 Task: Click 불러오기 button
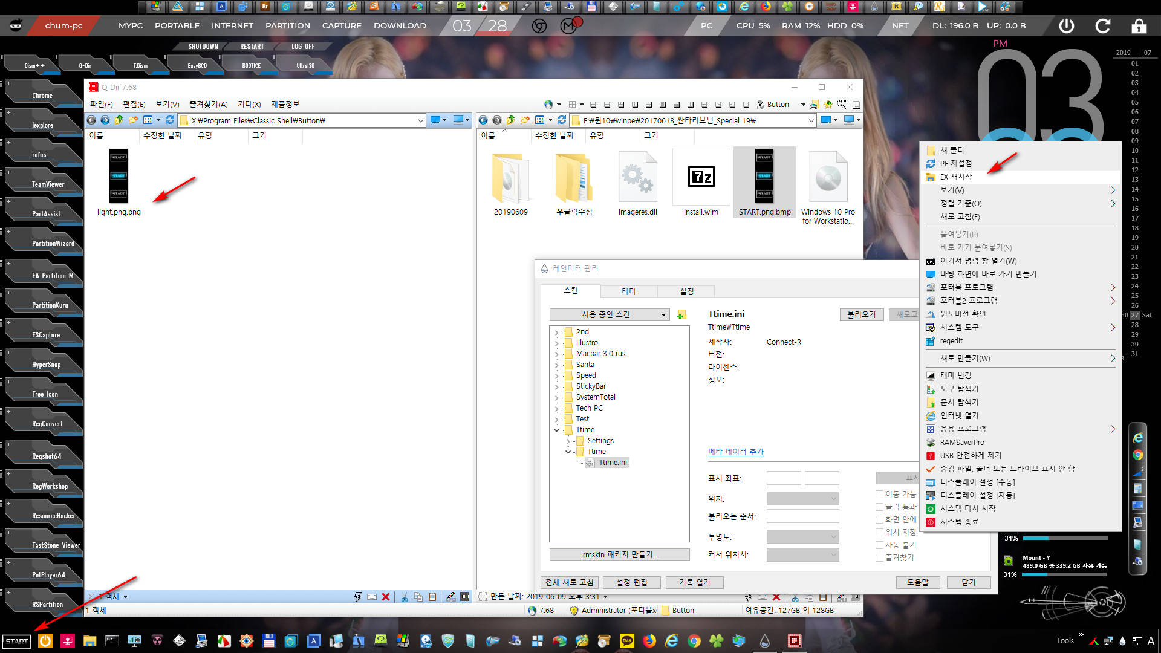click(x=862, y=314)
